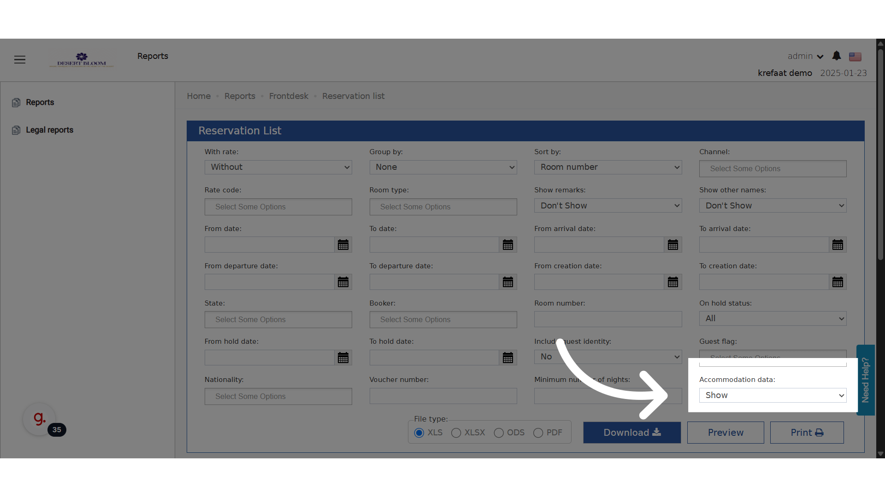Screen dimensions: 885x497
Task: Click the Nationality options field
Action: point(278,397)
